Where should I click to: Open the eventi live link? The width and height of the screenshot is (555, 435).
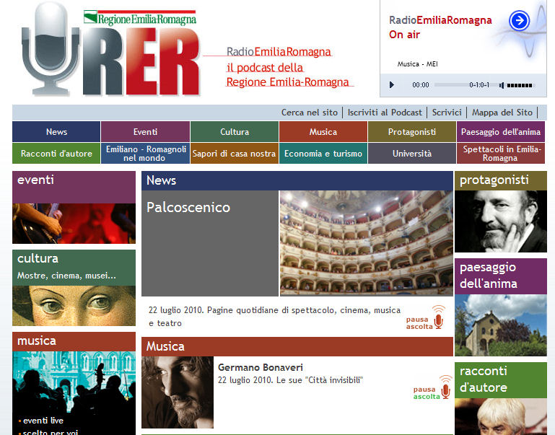[x=43, y=421]
